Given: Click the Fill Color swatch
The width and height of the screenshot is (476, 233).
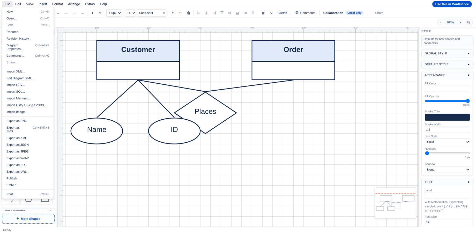Looking at the screenshot, I should 447,89.
